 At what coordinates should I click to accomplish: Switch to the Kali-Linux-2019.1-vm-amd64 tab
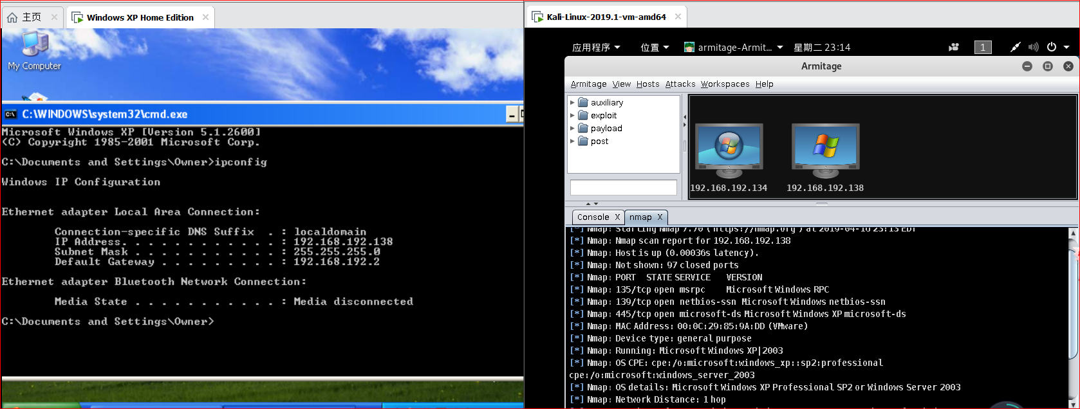pyautogui.click(x=606, y=17)
